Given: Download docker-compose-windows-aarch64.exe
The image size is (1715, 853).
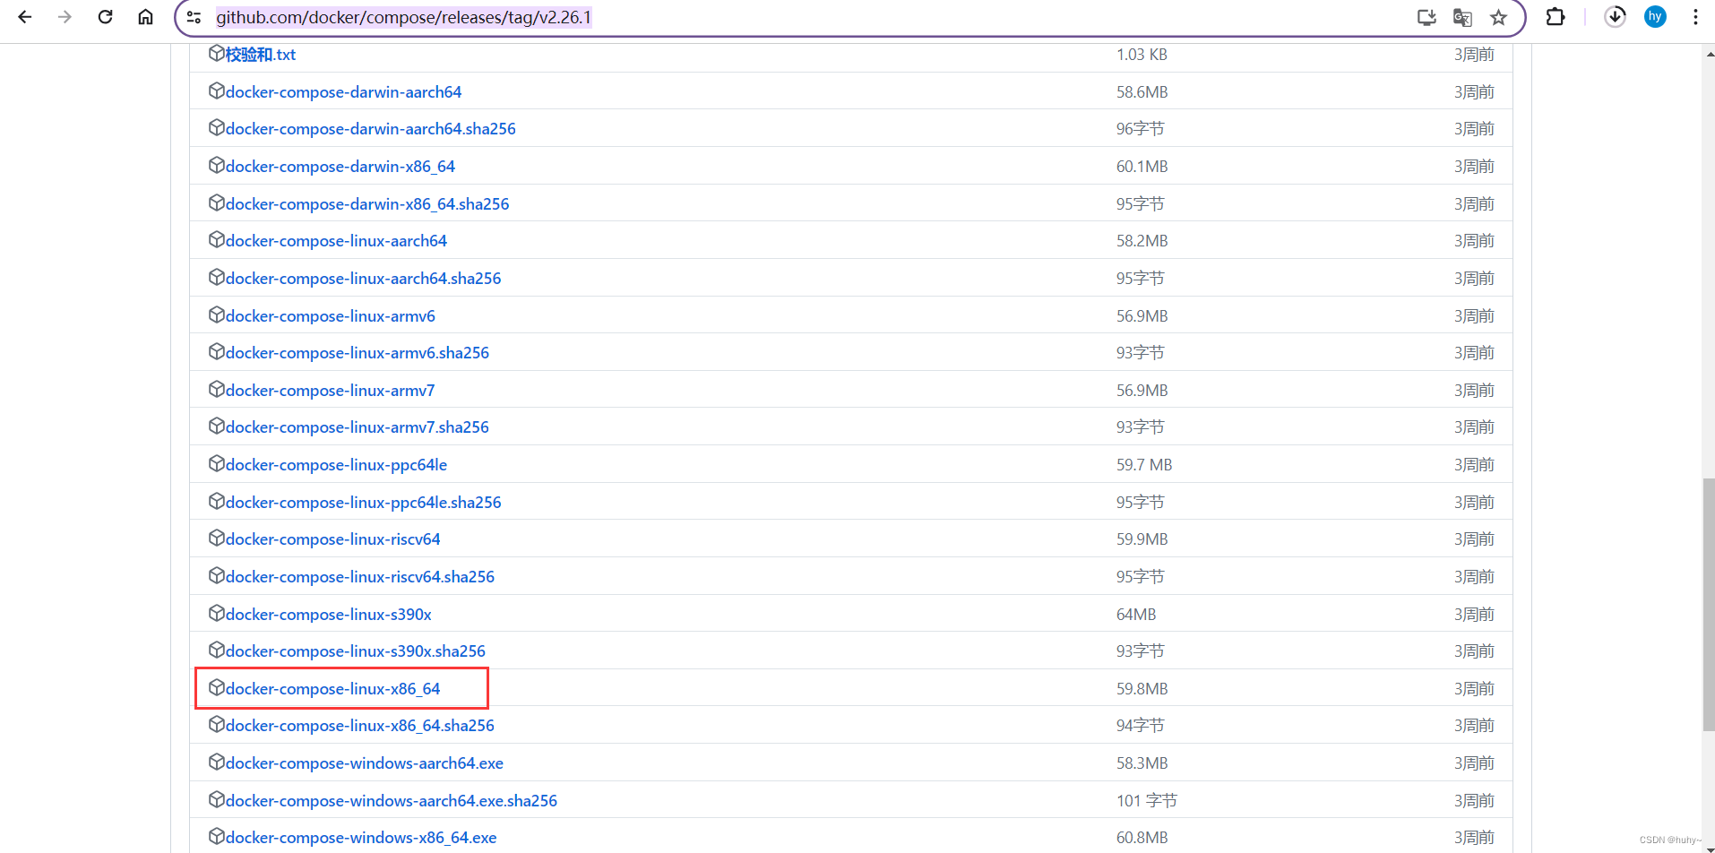Looking at the screenshot, I should 365,763.
